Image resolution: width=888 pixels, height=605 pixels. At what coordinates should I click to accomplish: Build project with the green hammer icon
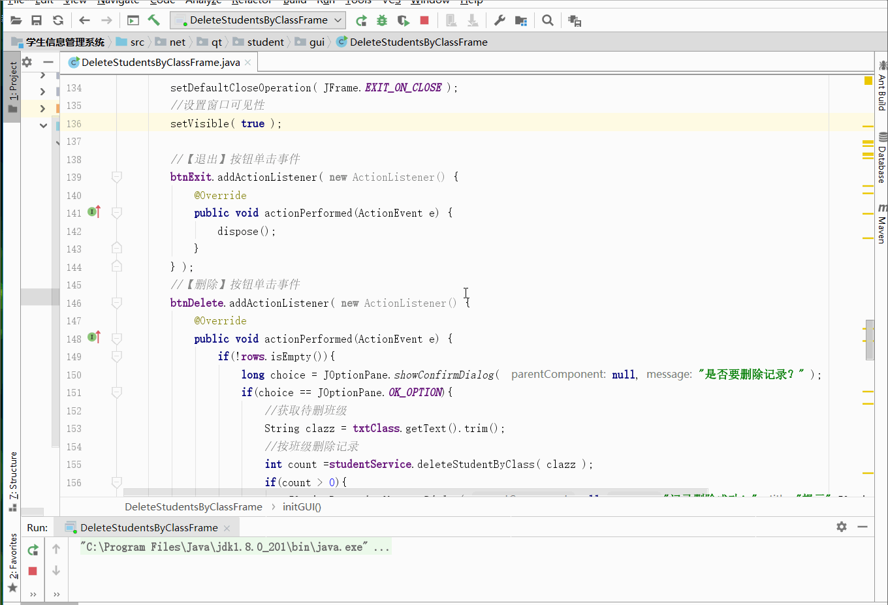tap(154, 20)
